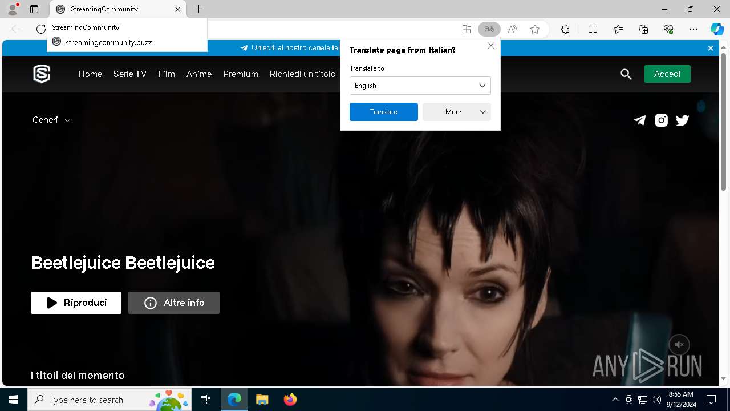
Task: Open the browser profile icon
Action: 13,9
